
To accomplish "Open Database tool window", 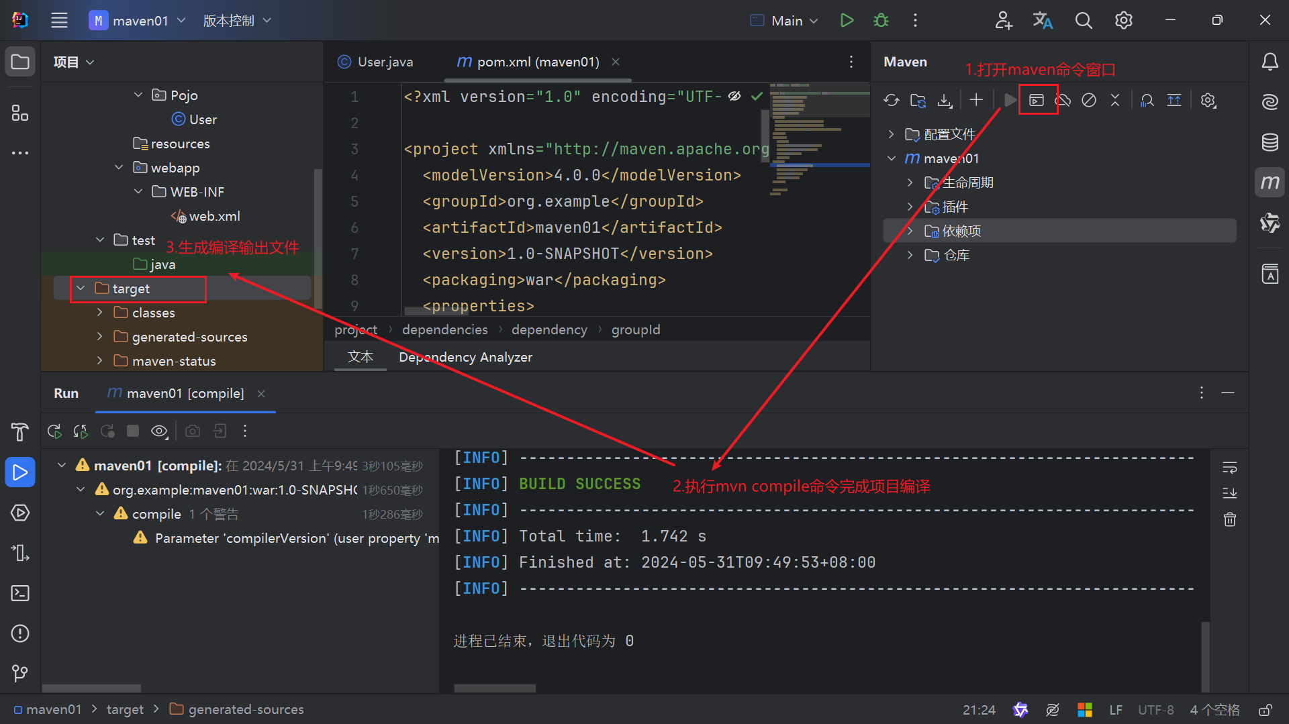I will pyautogui.click(x=1270, y=142).
